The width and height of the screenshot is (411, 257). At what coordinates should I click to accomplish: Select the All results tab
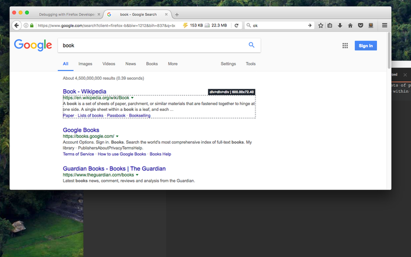[x=66, y=63]
